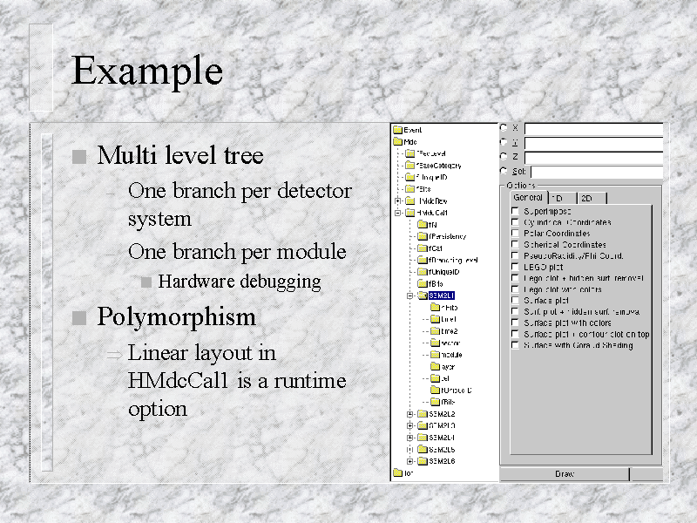Enable the Superimpose checkbox
Image resolution: width=697 pixels, height=523 pixels.
(515, 211)
